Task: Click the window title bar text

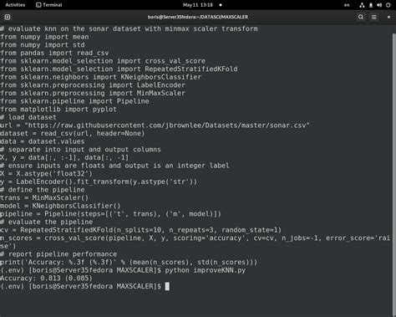Action: pos(198,17)
